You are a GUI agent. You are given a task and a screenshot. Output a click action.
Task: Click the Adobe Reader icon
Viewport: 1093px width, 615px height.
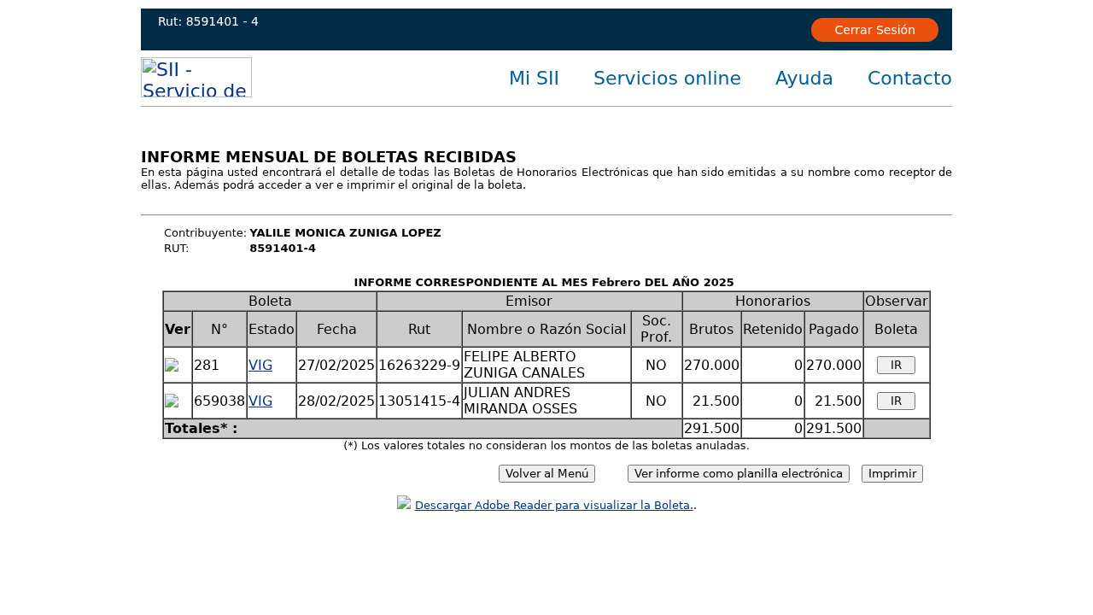pyautogui.click(x=404, y=503)
